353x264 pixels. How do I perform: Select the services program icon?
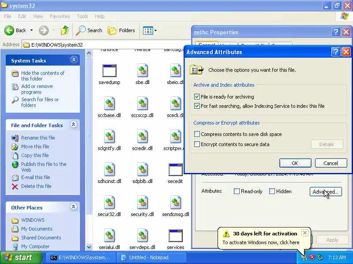tap(175, 236)
